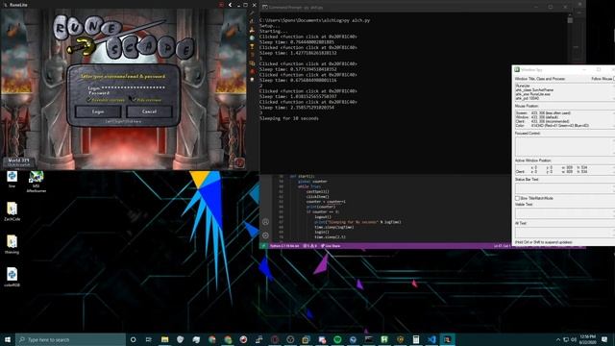The image size is (615, 346).
Task: Click Command Prompt vertical scrollbar
Action: coord(570,92)
